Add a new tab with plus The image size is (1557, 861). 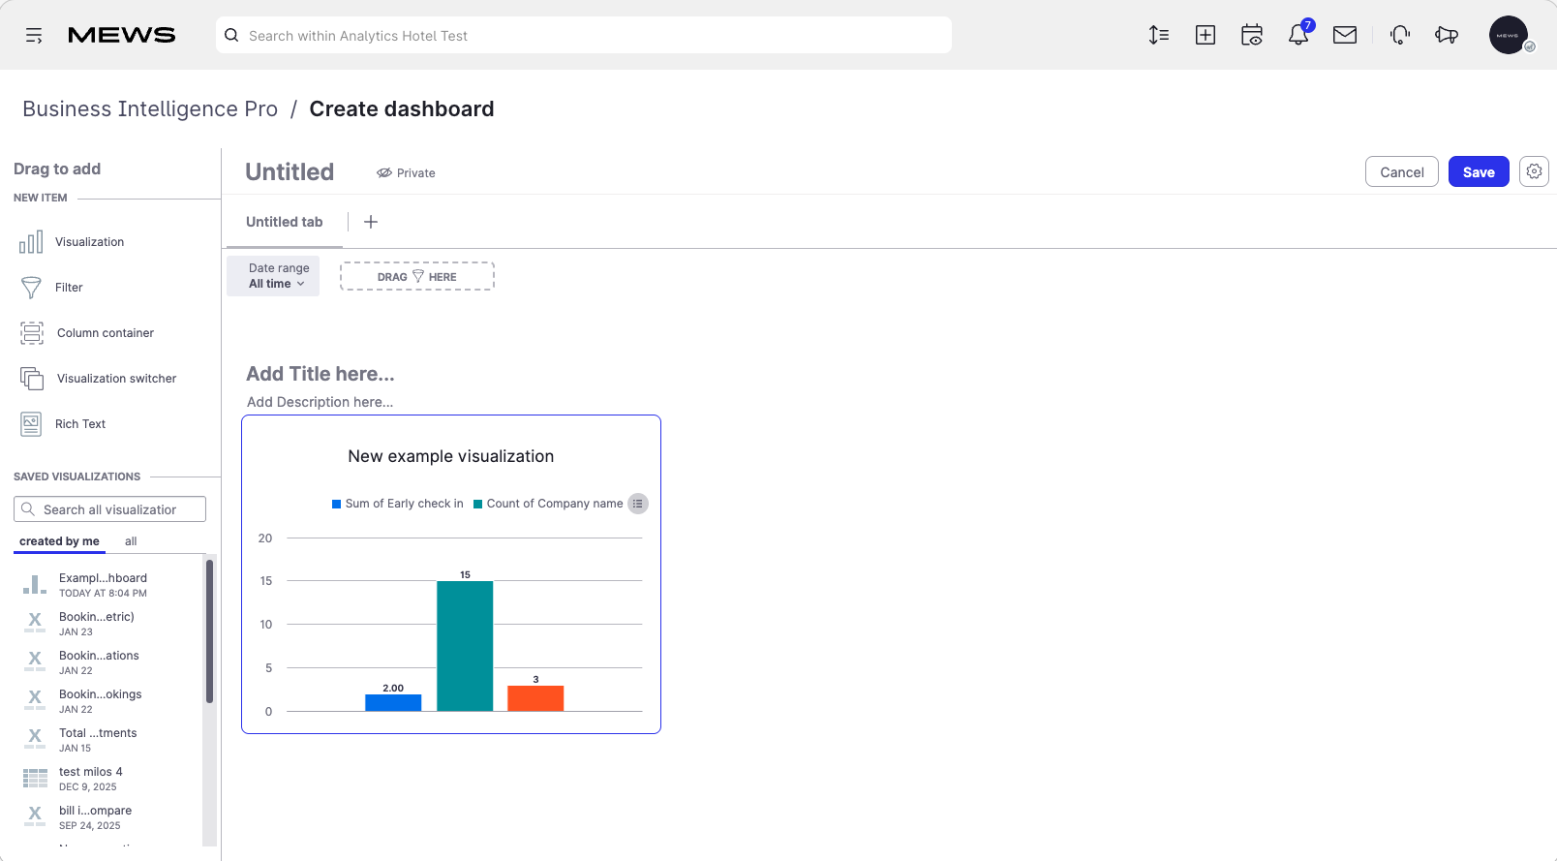click(x=371, y=222)
